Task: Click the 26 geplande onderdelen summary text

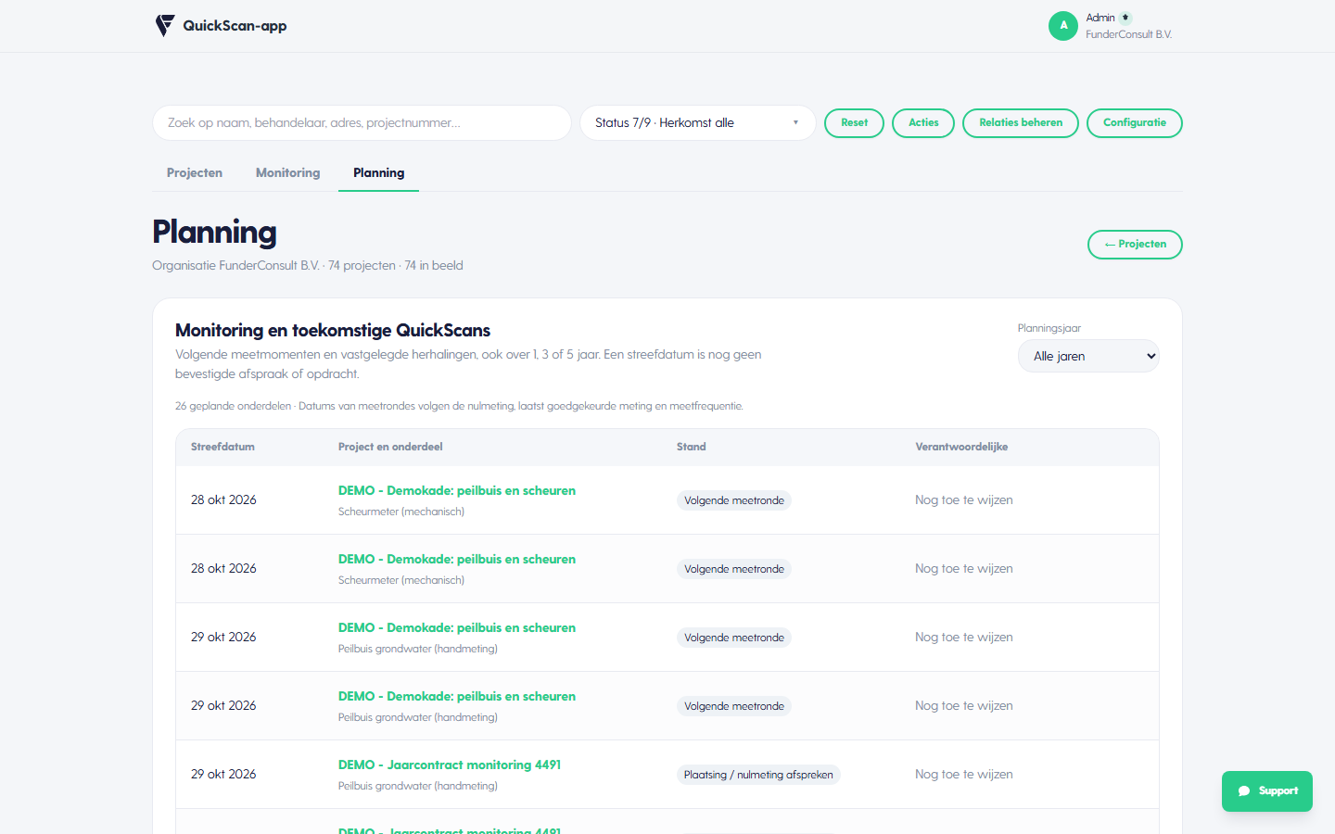Action: click(x=459, y=406)
